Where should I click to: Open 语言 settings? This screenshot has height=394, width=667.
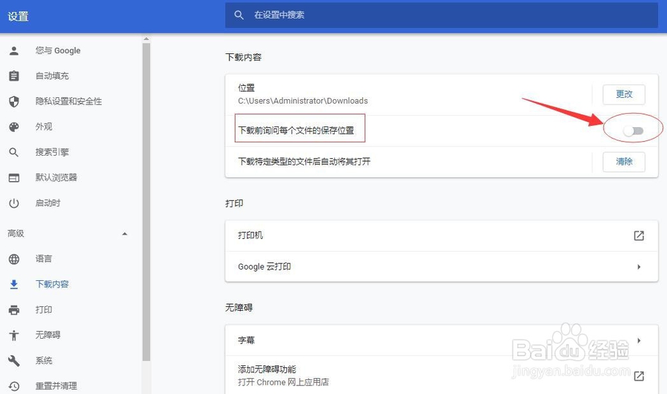click(x=43, y=258)
